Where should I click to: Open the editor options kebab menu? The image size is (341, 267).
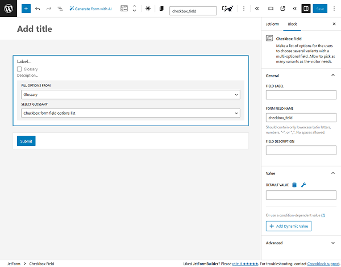click(x=334, y=9)
